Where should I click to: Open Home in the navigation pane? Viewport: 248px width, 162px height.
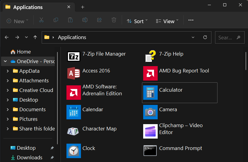(21, 52)
